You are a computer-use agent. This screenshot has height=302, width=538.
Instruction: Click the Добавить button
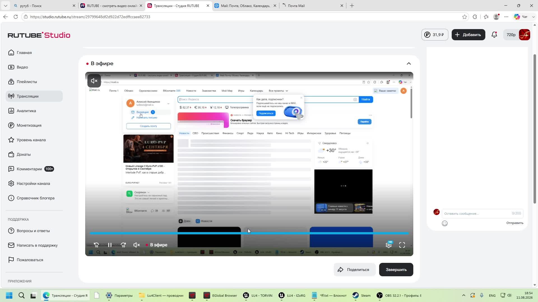pyautogui.click(x=469, y=35)
